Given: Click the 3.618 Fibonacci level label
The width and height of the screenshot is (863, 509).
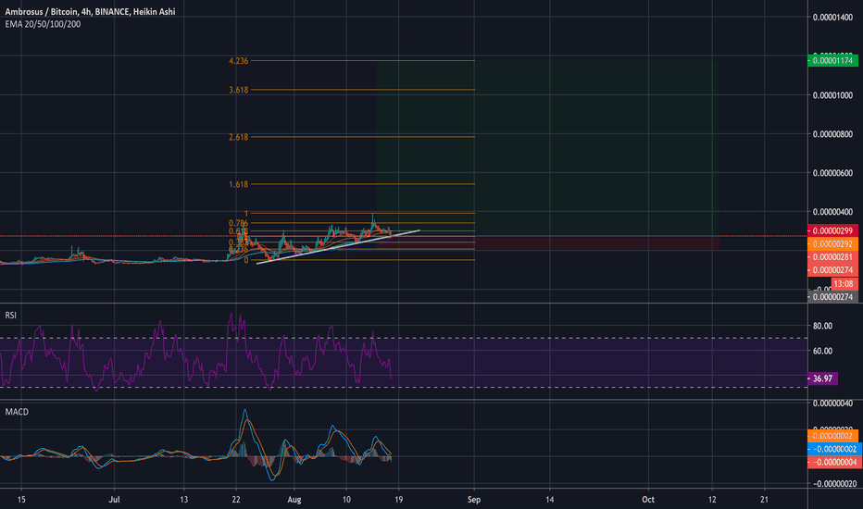Looking at the screenshot, I should click(x=238, y=90).
